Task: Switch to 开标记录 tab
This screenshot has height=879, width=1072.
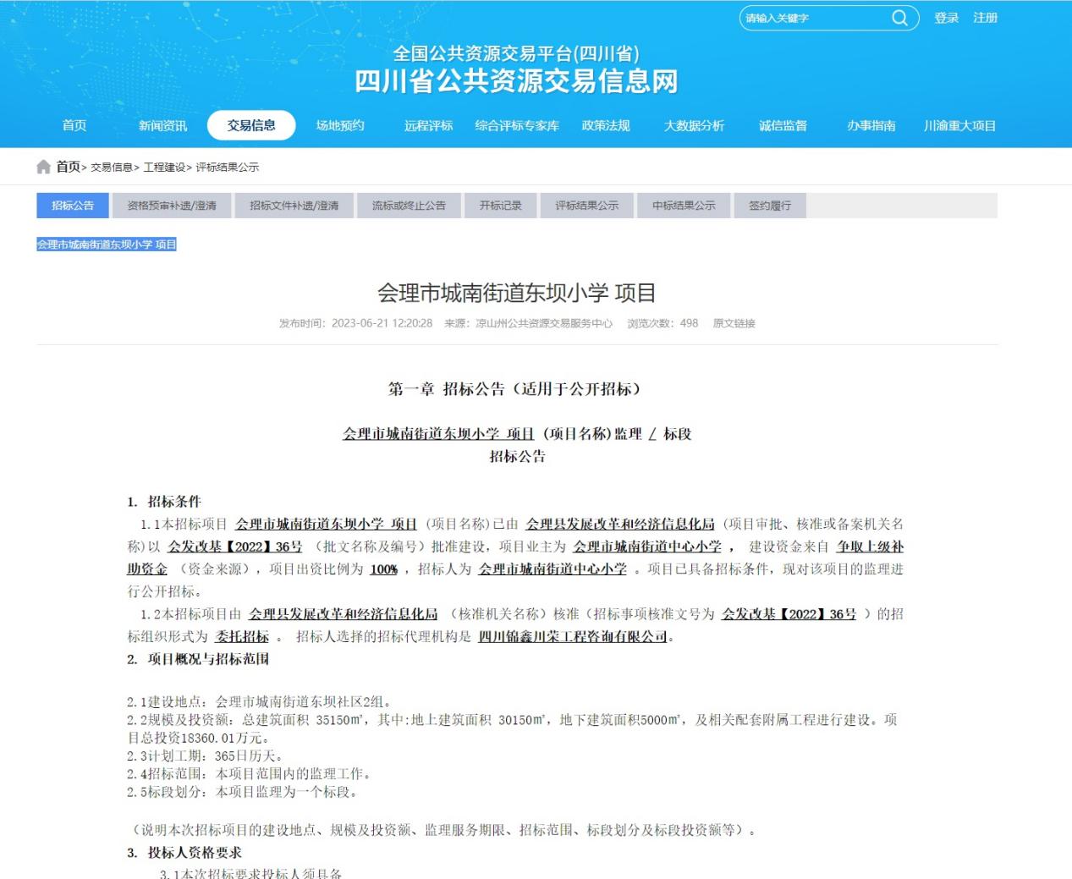Action: [501, 206]
